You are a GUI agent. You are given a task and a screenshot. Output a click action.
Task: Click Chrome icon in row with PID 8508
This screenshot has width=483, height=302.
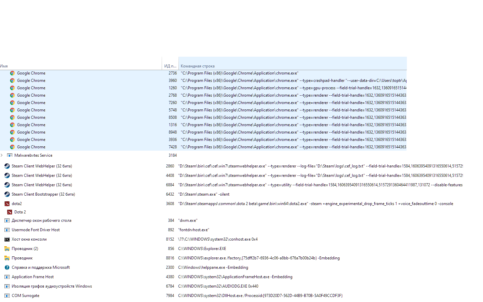[x=12, y=117]
